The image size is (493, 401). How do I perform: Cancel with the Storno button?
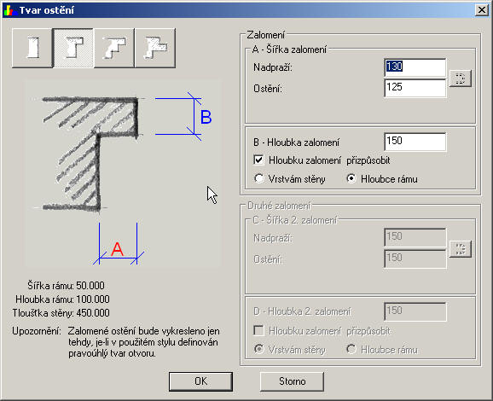292,381
